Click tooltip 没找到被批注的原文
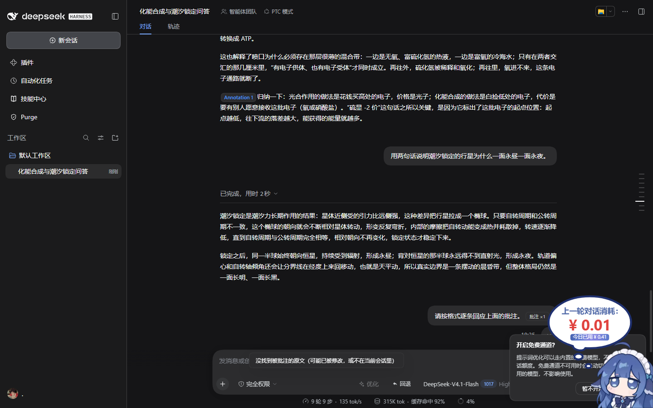This screenshot has width=653, height=408. 326,361
